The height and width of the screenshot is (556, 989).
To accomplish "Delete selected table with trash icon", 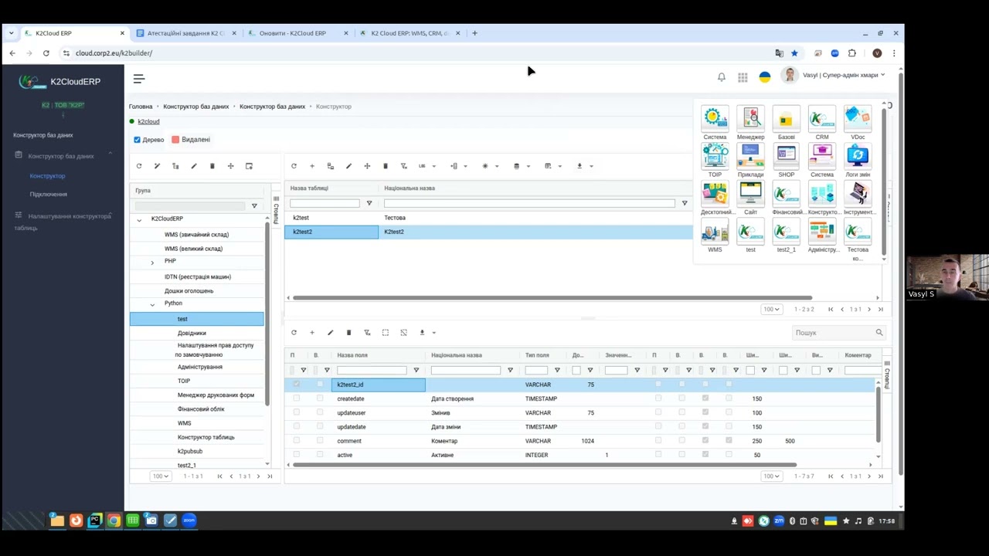I will 386,166.
